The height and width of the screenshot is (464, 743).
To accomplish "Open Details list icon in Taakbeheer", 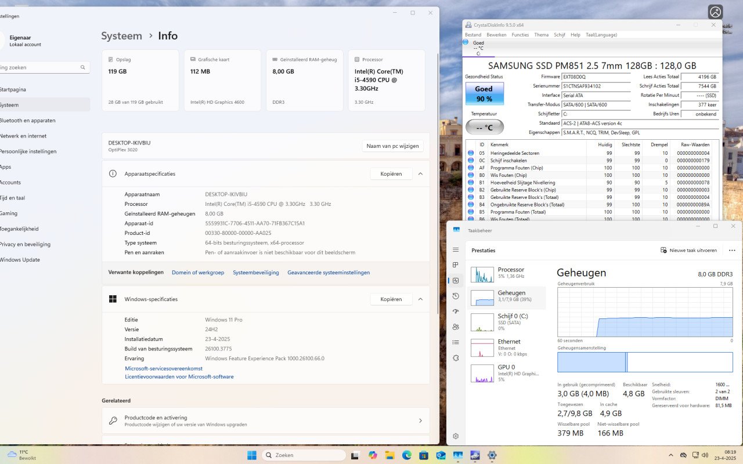I will tap(456, 342).
